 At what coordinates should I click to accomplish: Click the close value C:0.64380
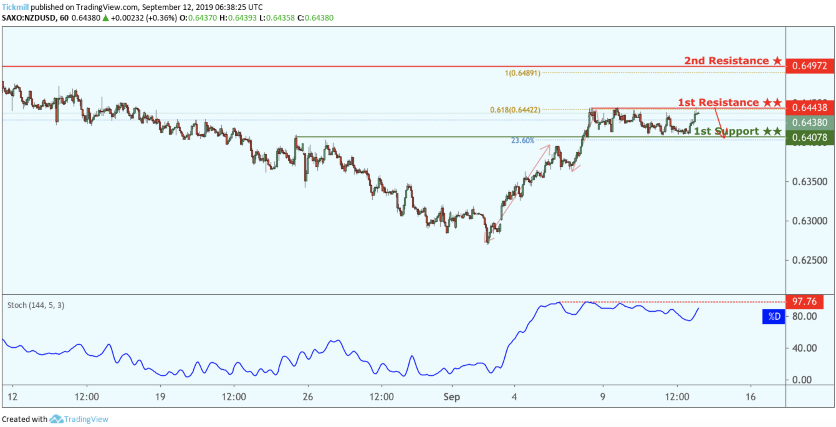click(315, 17)
